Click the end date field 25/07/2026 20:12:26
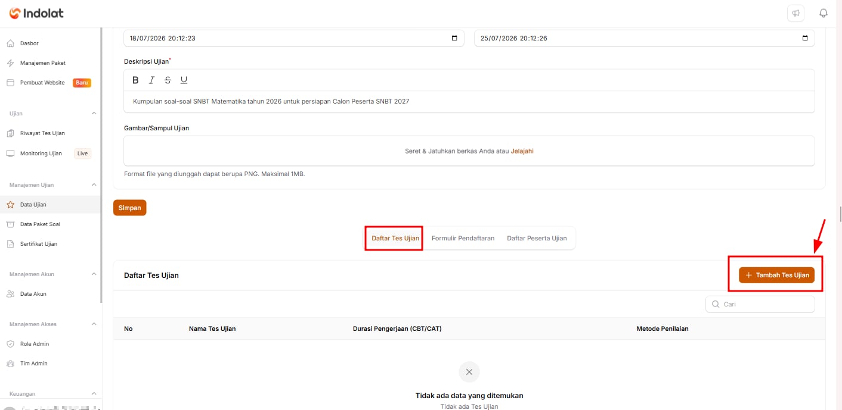The width and height of the screenshot is (842, 410). coord(645,38)
